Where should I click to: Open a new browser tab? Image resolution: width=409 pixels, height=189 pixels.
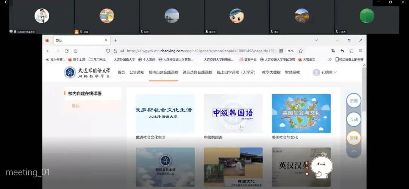[x=116, y=40]
